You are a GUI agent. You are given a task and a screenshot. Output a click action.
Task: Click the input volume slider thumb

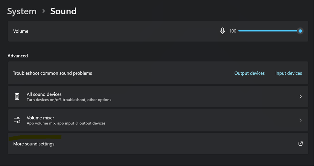(x=300, y=31)
